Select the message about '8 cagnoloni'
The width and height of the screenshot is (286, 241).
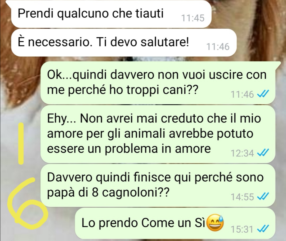[158, 185]
